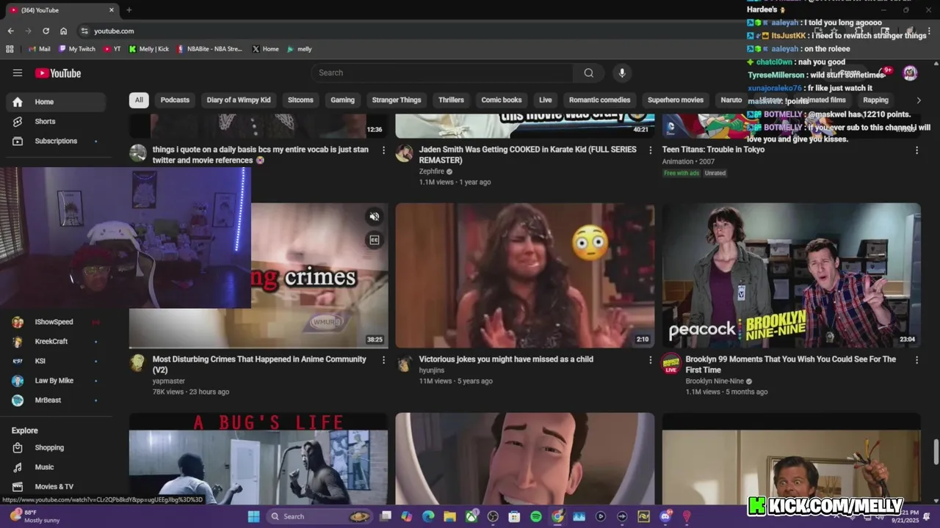940x528 pixels.
Task: Focus the YouTube search field
Action: tap(442, 73)
